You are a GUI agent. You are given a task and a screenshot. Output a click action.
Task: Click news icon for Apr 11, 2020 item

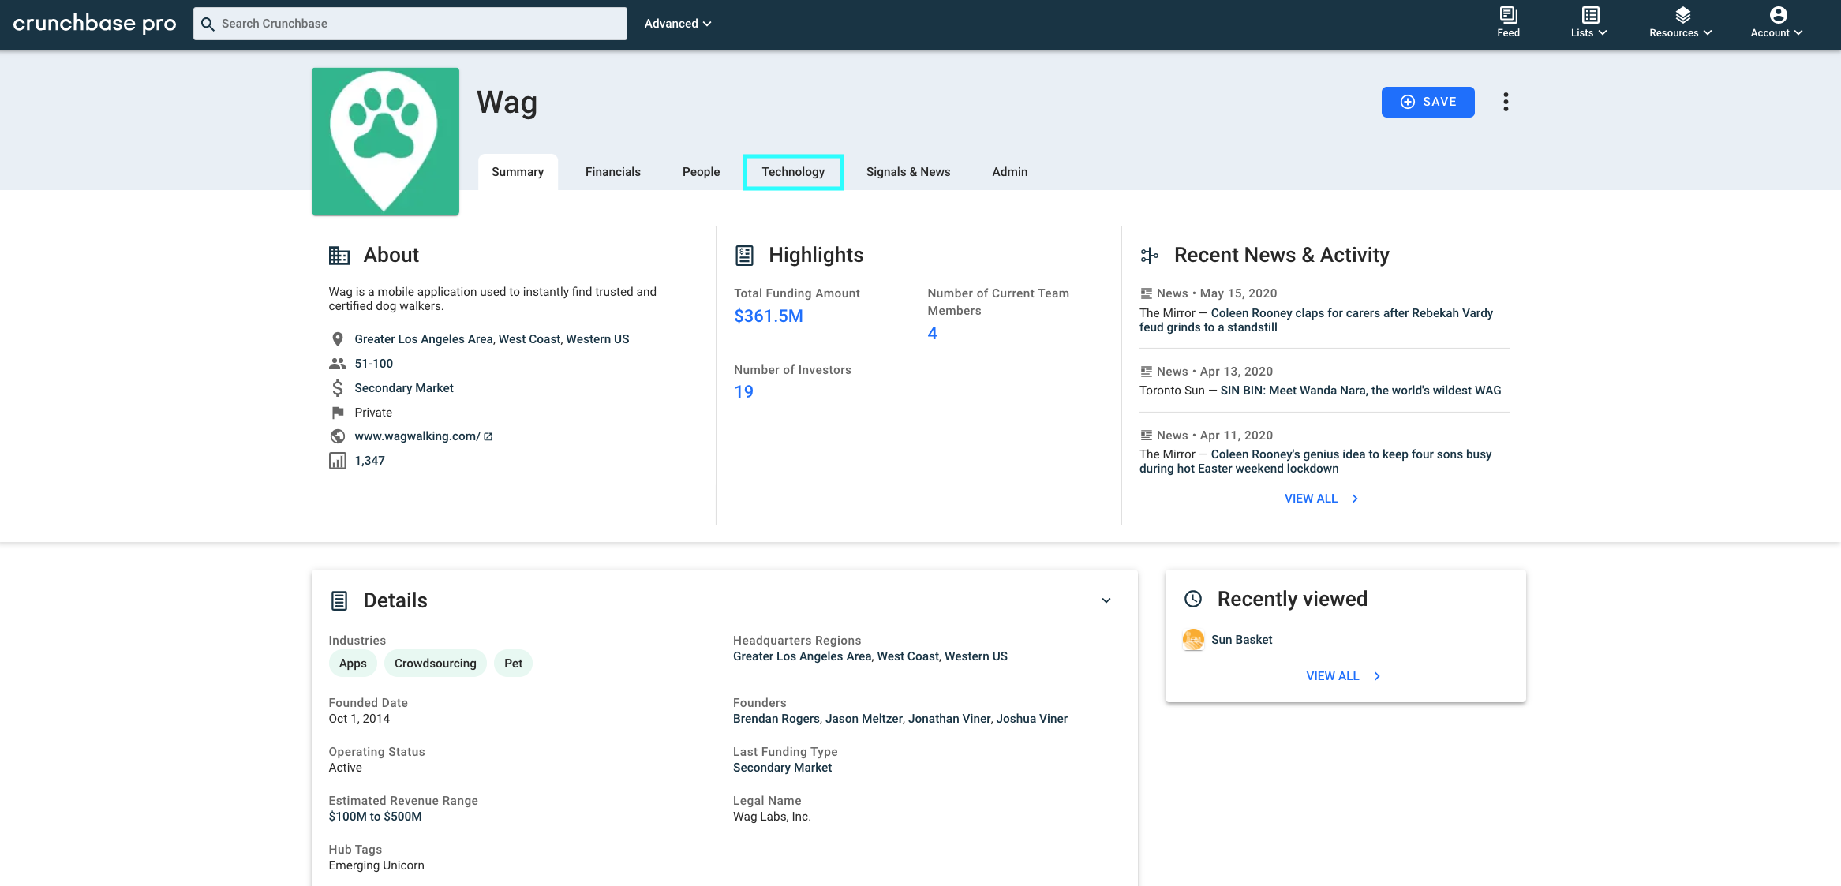coord(1146,436)
